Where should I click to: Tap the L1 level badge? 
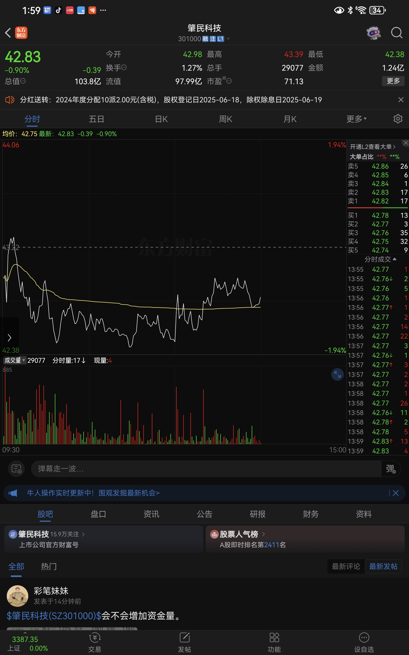[x=220, y=39]
